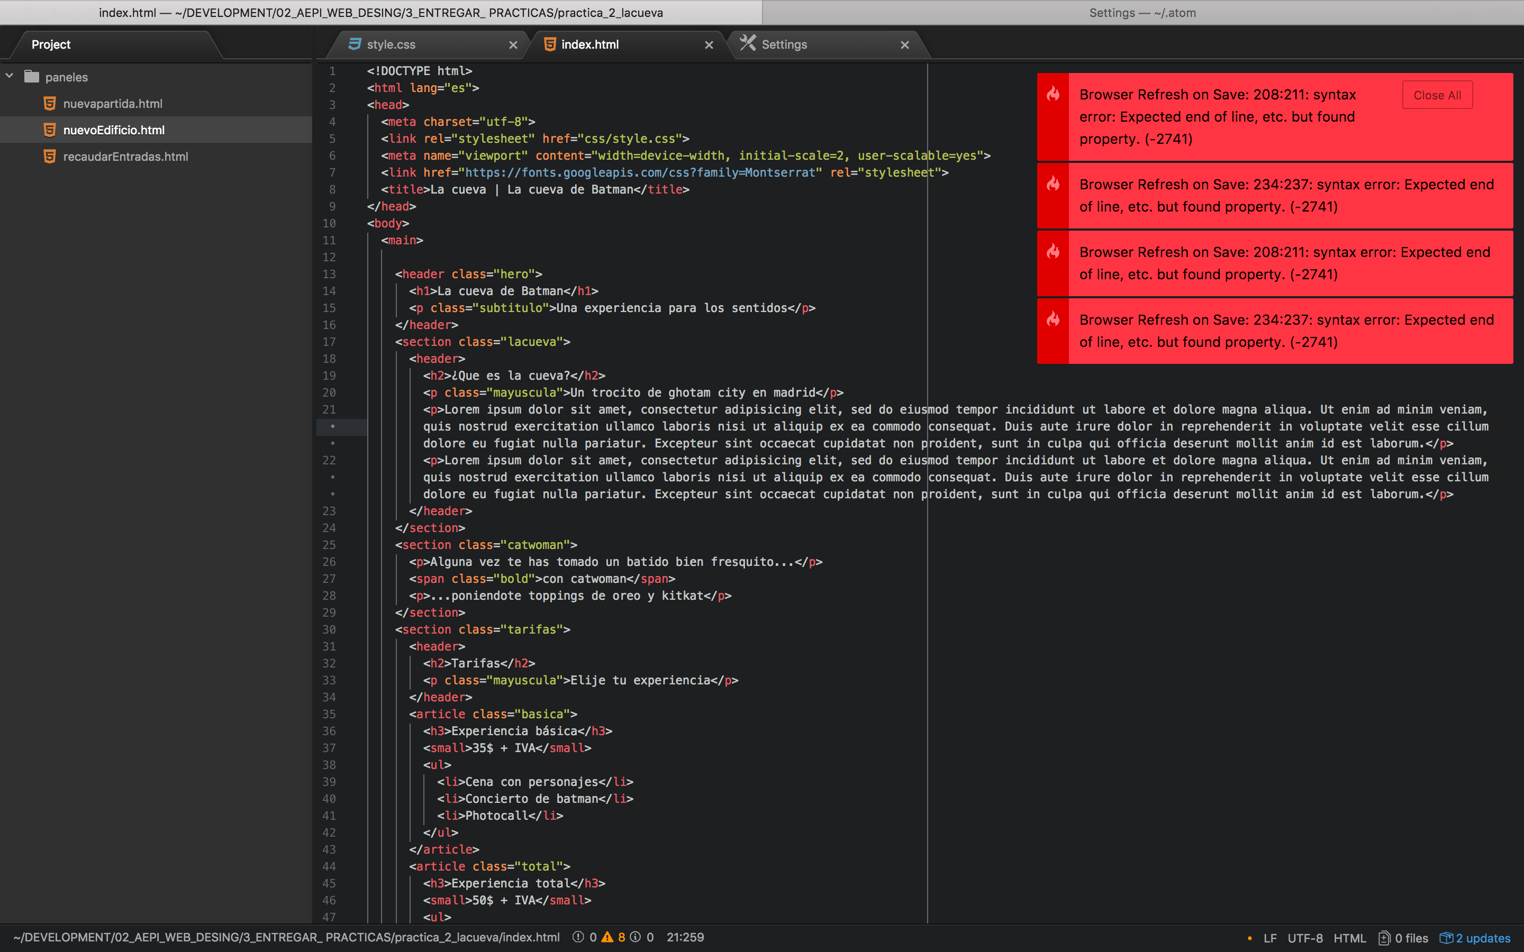Close the style.css tab

(513, 45)
